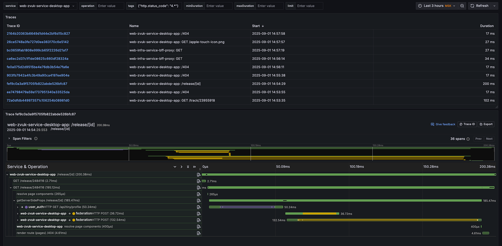Click the Trace ID copy button

pos(467,124)
